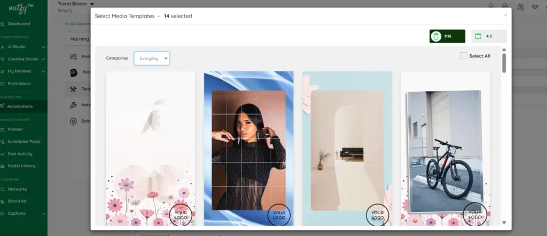This screenshot has height=236, width=547.
Task: Click the Dashboard grid icon
Action: (3, 24)
